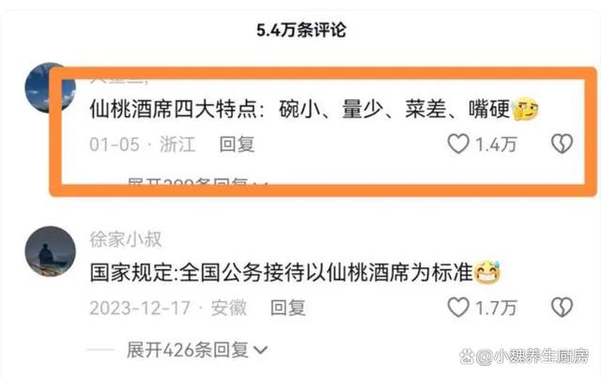Click the chevron next to 426条回复

coord(261,351)
